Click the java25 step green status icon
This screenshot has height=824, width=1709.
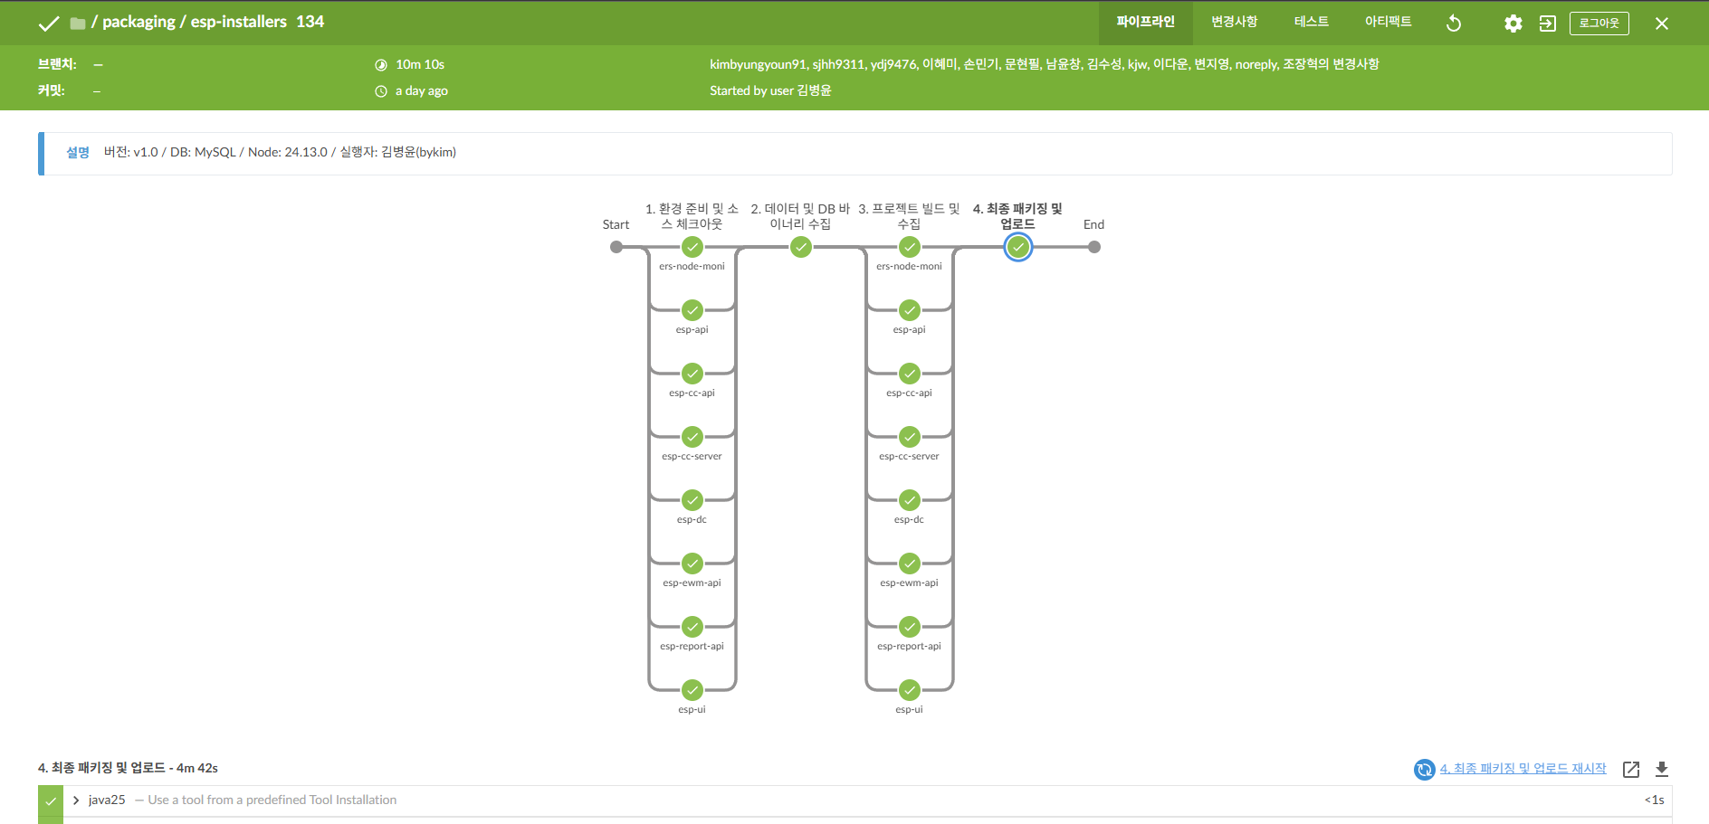click(x=51, y=800)
